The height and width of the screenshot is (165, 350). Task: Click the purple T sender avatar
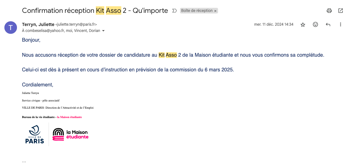11,27
